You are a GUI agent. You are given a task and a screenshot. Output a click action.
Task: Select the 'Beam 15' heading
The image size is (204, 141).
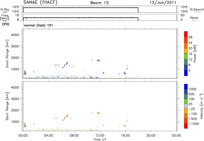pyautogui.click(x=99, y=3)
